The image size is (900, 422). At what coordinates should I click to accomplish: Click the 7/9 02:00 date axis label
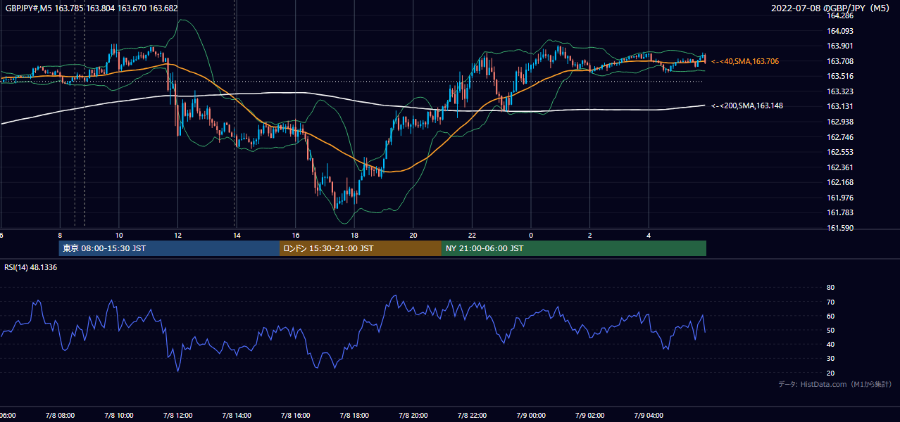(x=590, y=416)
